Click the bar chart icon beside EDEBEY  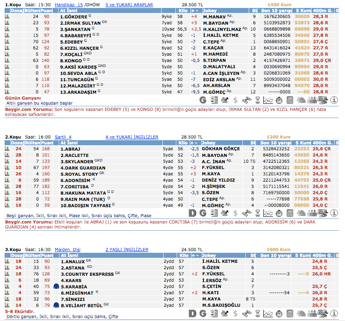pyautogui.click(x=7, y=42)
